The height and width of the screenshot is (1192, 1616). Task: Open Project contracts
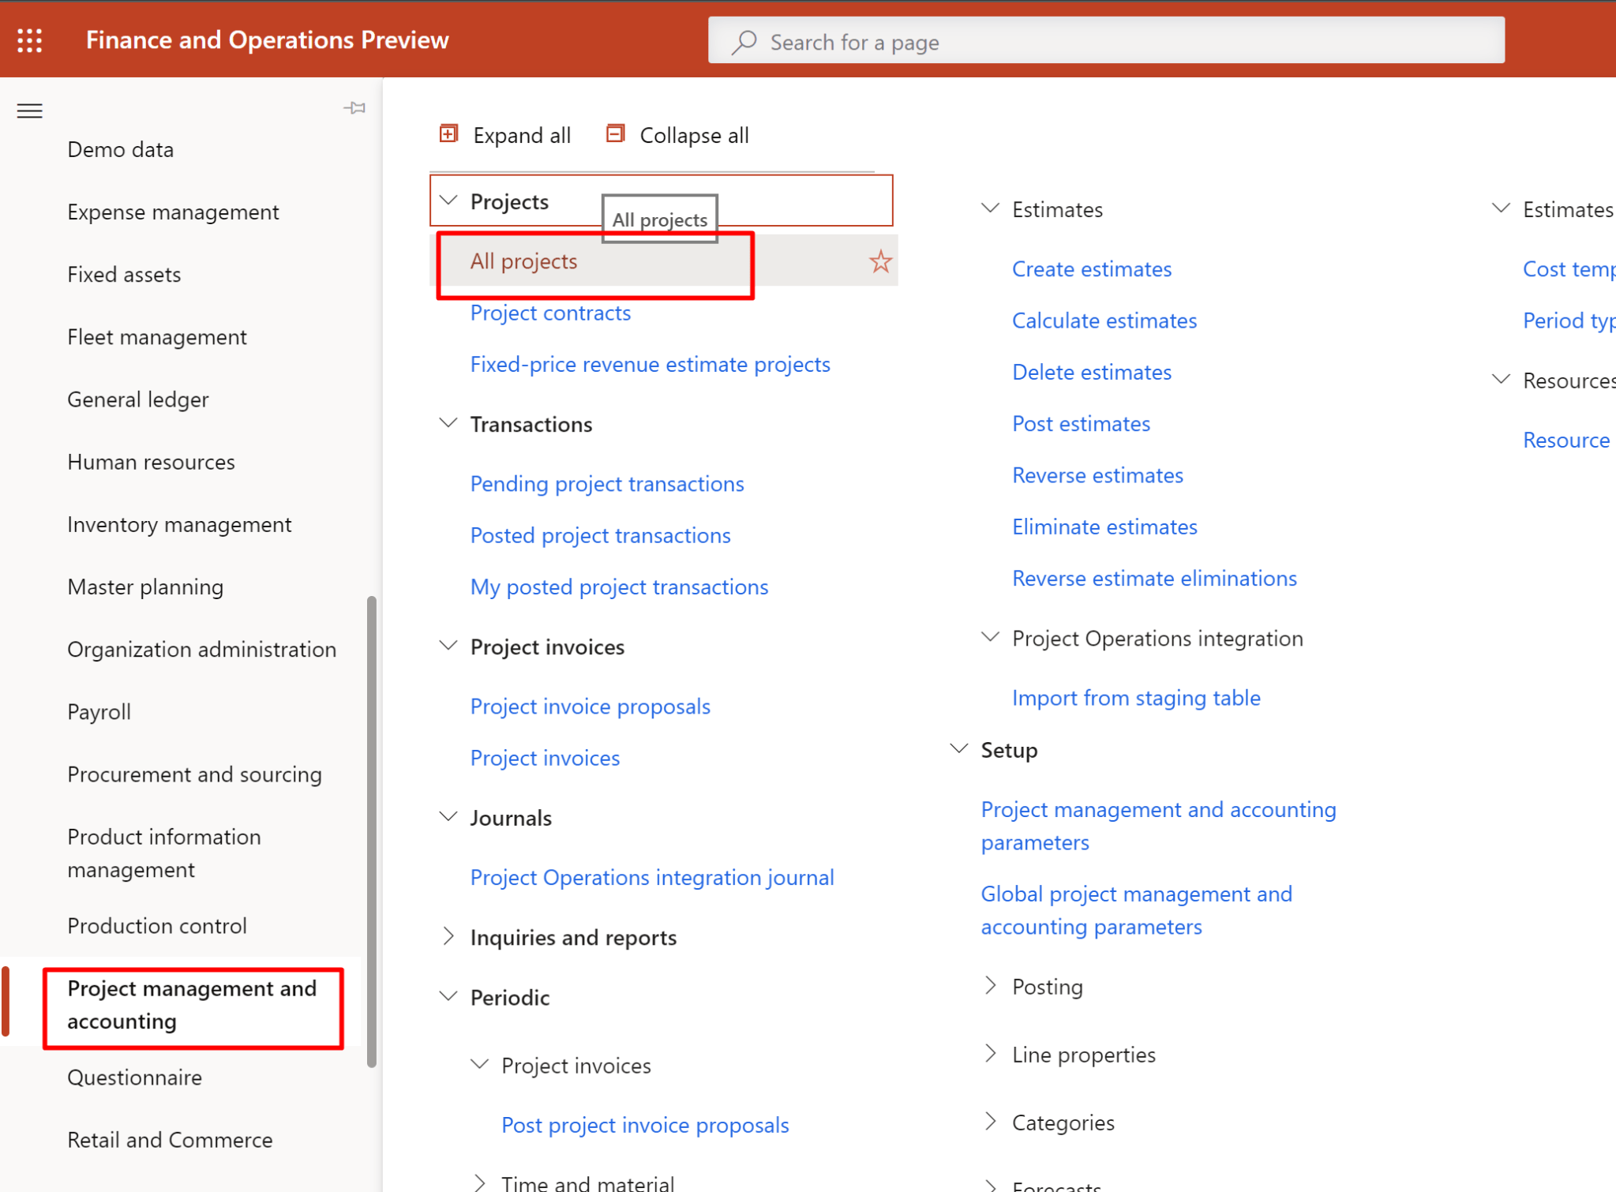(549, 313)
